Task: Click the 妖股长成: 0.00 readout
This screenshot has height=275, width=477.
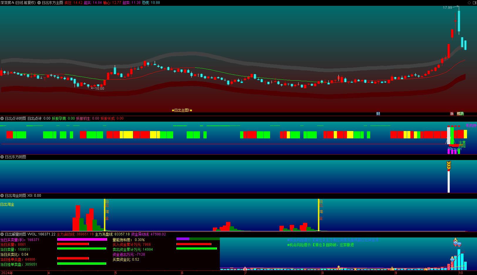Action: 112,118
